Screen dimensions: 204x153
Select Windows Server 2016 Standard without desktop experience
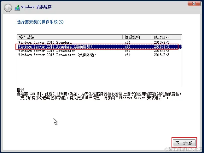(x=99, y=42)
